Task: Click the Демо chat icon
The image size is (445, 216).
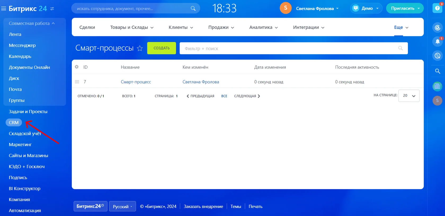Action: tap(356, 8)
